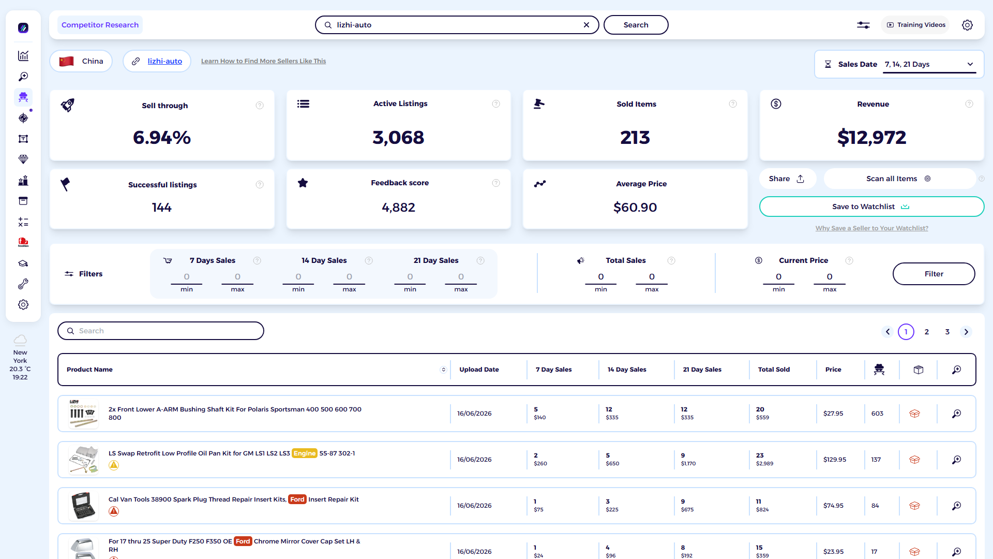Go to next page arrow

pos(966,332)
